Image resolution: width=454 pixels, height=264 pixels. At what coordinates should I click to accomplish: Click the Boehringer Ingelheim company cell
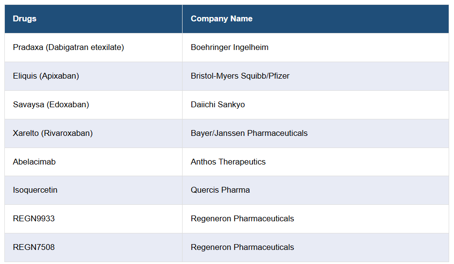click(230, 48)
